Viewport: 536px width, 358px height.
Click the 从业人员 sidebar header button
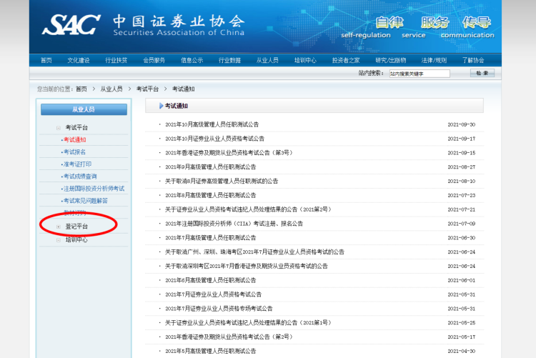[x=84, y=109]
